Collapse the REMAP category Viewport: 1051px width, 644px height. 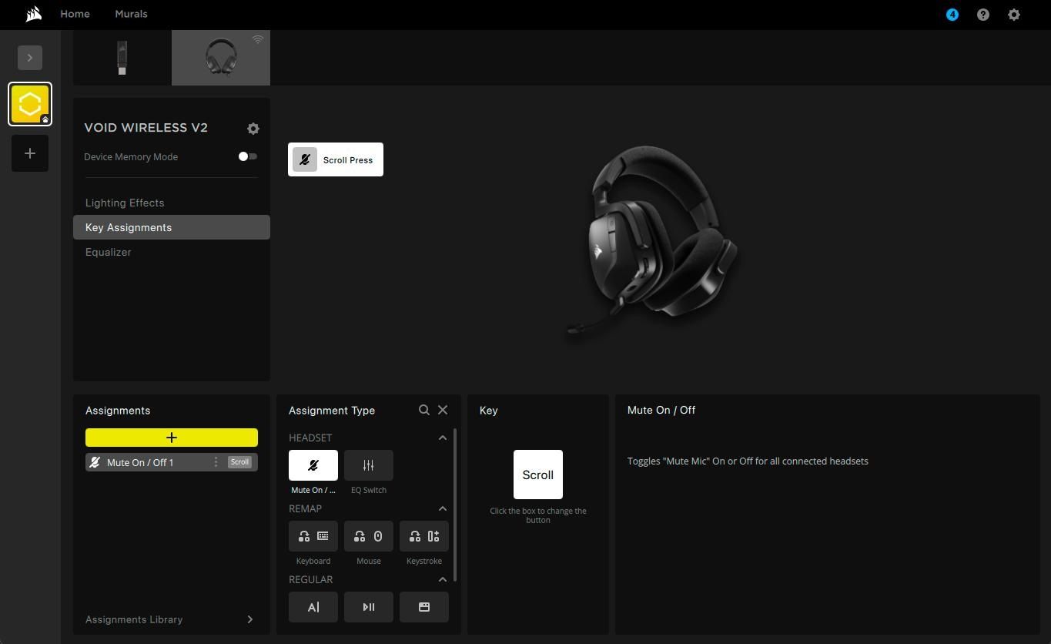point(443,508)
